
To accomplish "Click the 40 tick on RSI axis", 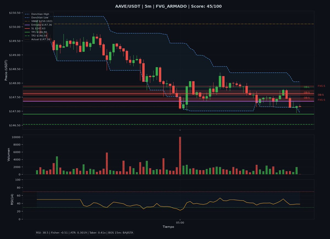I will [18, 204].
